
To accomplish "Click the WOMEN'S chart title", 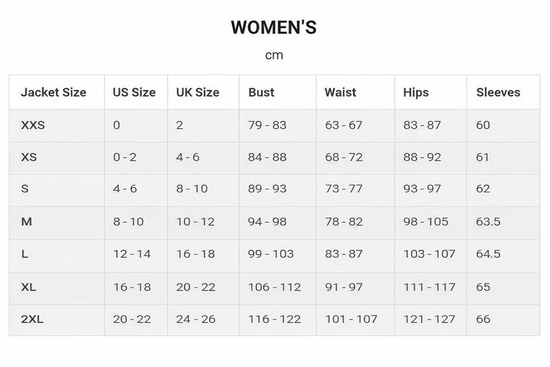I will point(274,28).
